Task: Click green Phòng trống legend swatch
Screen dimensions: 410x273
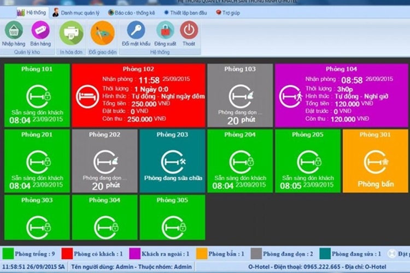Action: point(8,254)
